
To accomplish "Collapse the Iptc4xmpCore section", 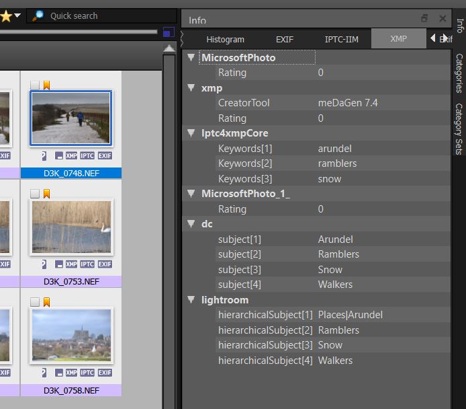I will (x=191, y=133).
